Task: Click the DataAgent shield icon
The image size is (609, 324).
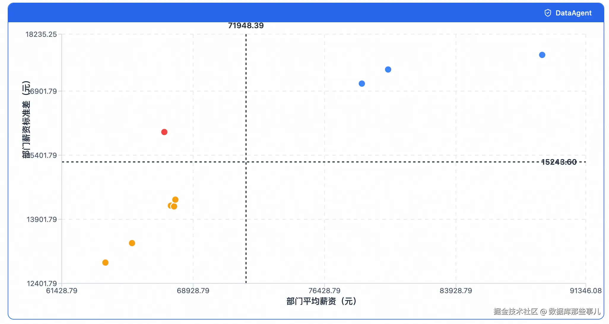Action: 548,13
